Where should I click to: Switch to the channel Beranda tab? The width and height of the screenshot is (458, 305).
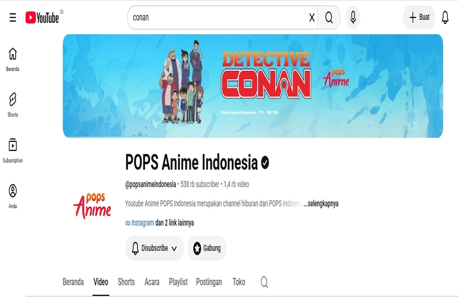click(73, 282)
